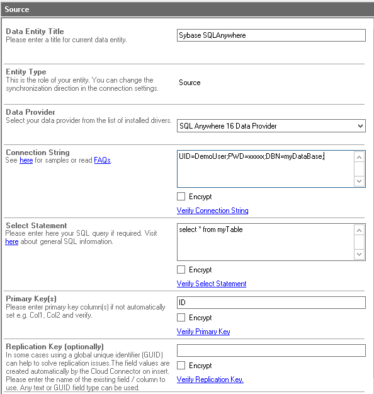Click the 'Primary Key(s)' heading label
The height and width of the screenshot is (394, 374).
(x=31, y=299)
